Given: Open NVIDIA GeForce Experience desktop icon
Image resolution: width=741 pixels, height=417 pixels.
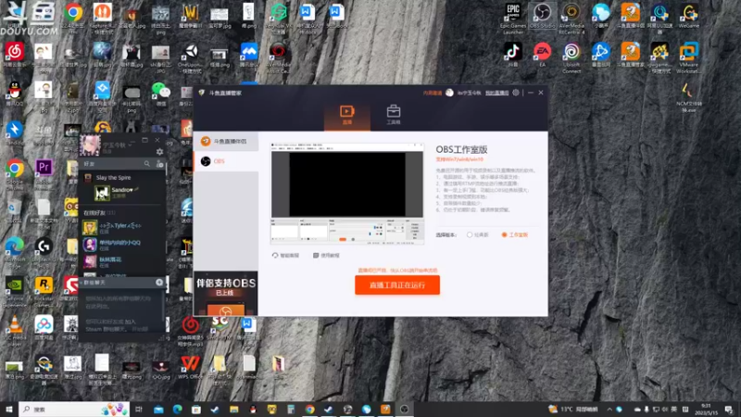Looking at the screenshot, I should (15, 290).
